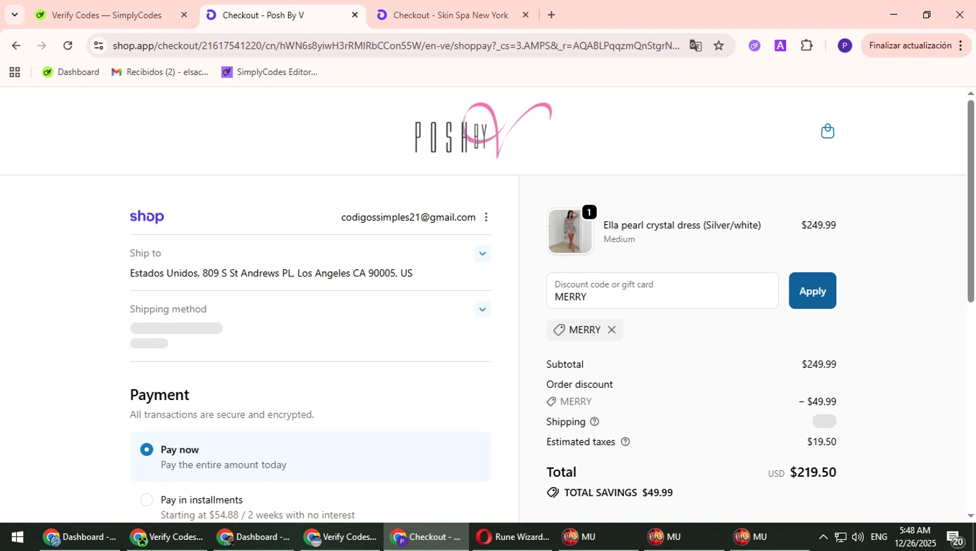Open the Extensions puzzle icon
The height and width of the screenshot is (551, 976).
(806, 46)
